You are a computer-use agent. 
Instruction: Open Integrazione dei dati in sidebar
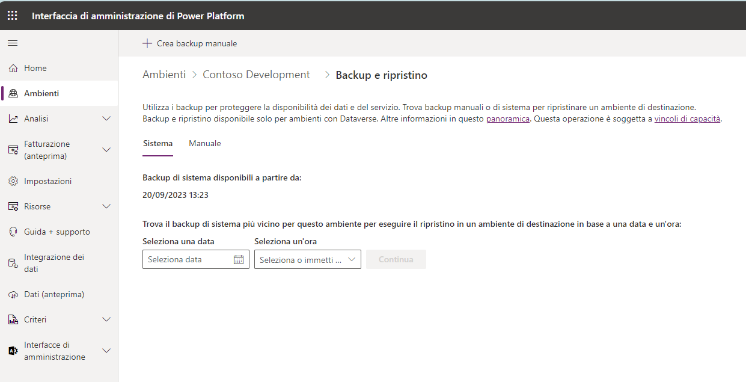pyautogui.click(x=59, y=263)
